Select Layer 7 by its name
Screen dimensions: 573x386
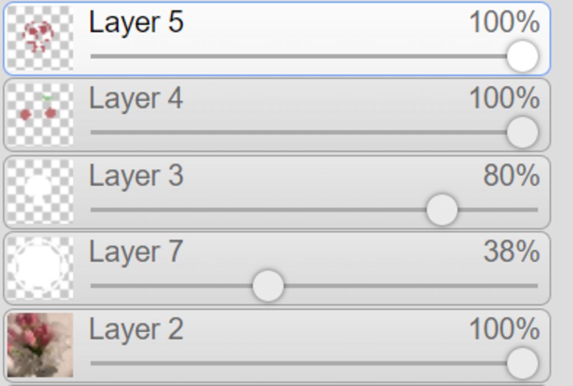[x=136, y=252]
